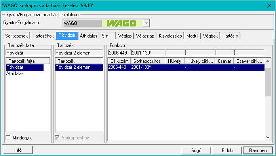Viewport: 276px width, 156px height.
Task: Open the Gyártó/Forgalmazó dropdown arrow
Action: (x=146, y=23)
